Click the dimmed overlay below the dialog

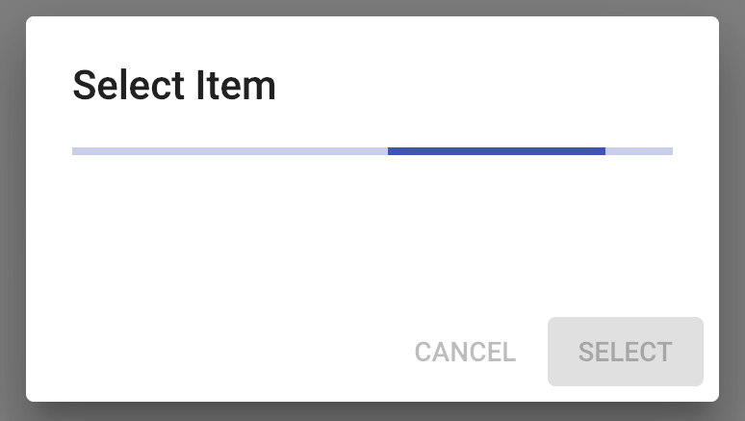point(372,412)
